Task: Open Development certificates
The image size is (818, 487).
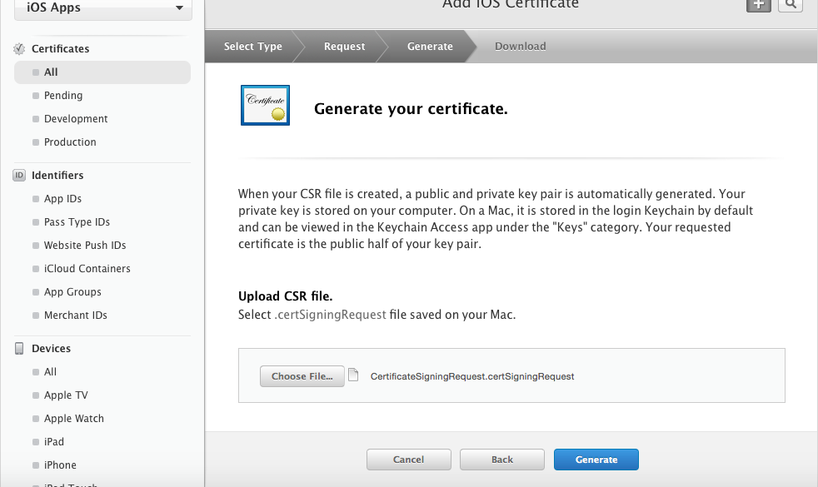Action: point(76,119)
